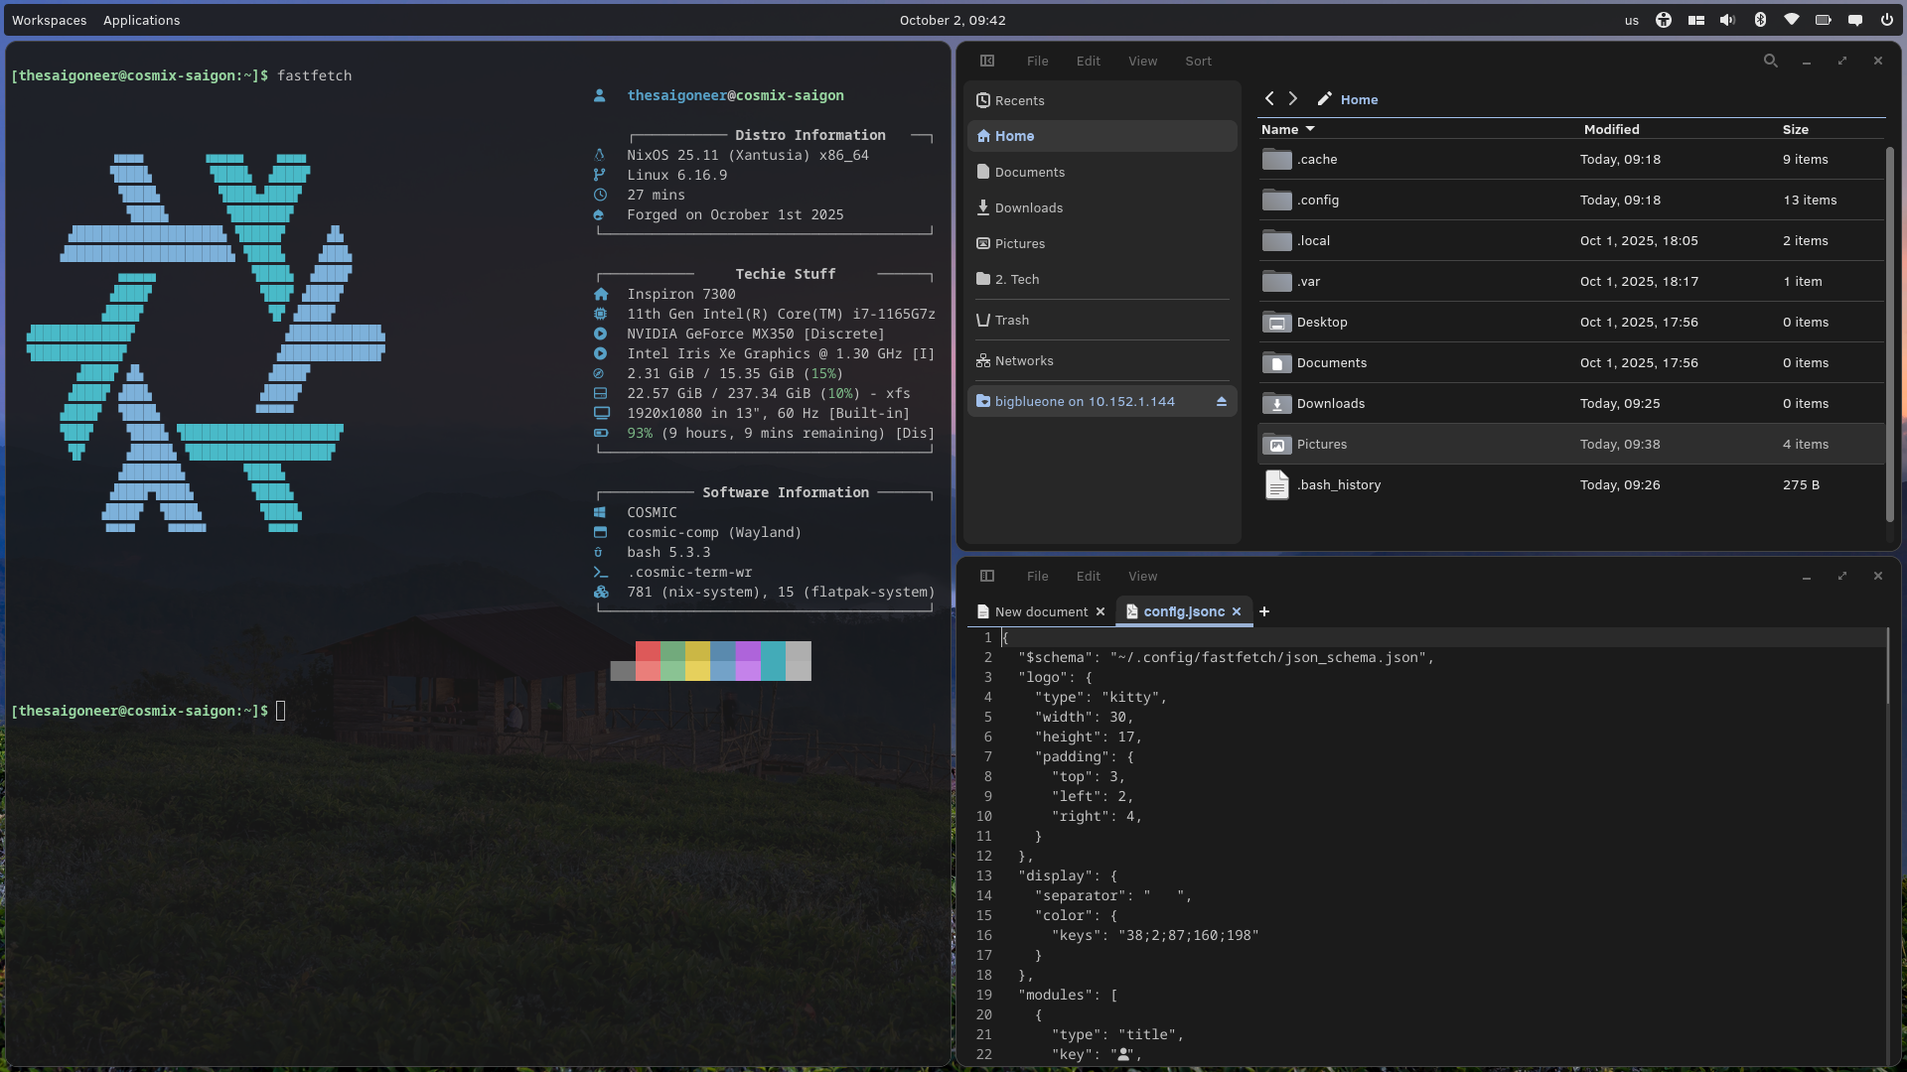Close the config.jsonc tab
The width and height of the screenshot is (1907, 1072).
click(x=1237, y=611)
